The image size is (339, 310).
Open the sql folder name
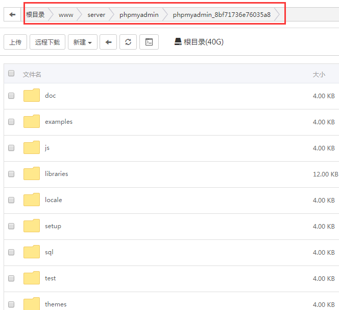pos(49,252)
